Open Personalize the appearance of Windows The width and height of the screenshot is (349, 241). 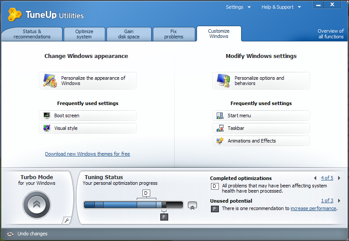pos(88,81)
